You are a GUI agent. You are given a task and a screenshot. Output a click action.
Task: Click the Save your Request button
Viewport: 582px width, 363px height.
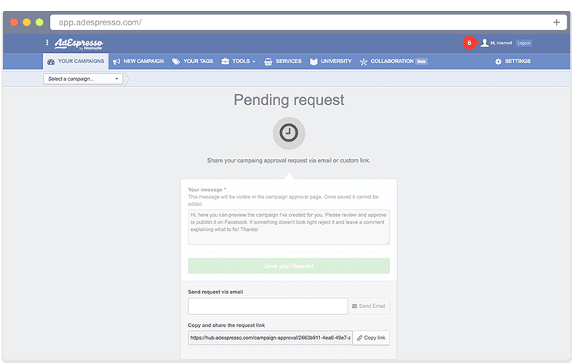289,266
